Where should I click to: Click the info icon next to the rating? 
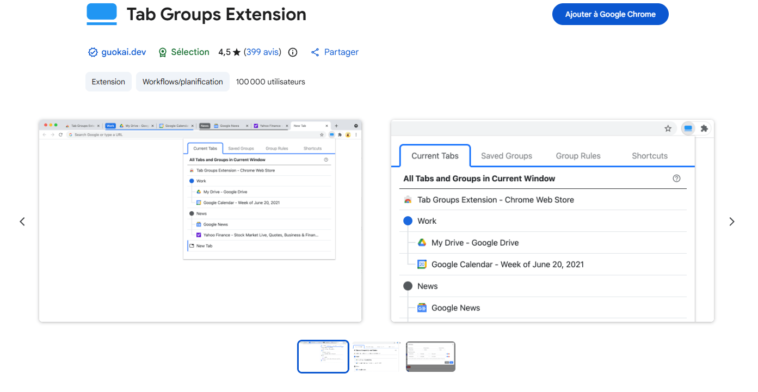pos(292,52)
